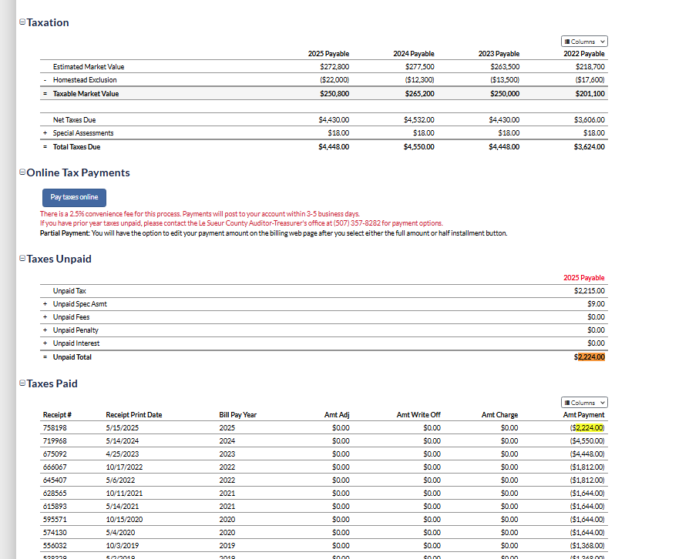Open Columns dropdown above the Taxes Paid table

pos(584,403)
